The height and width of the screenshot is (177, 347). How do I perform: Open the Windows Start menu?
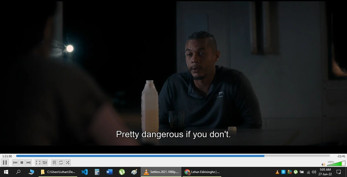click(x=6, y=172)
